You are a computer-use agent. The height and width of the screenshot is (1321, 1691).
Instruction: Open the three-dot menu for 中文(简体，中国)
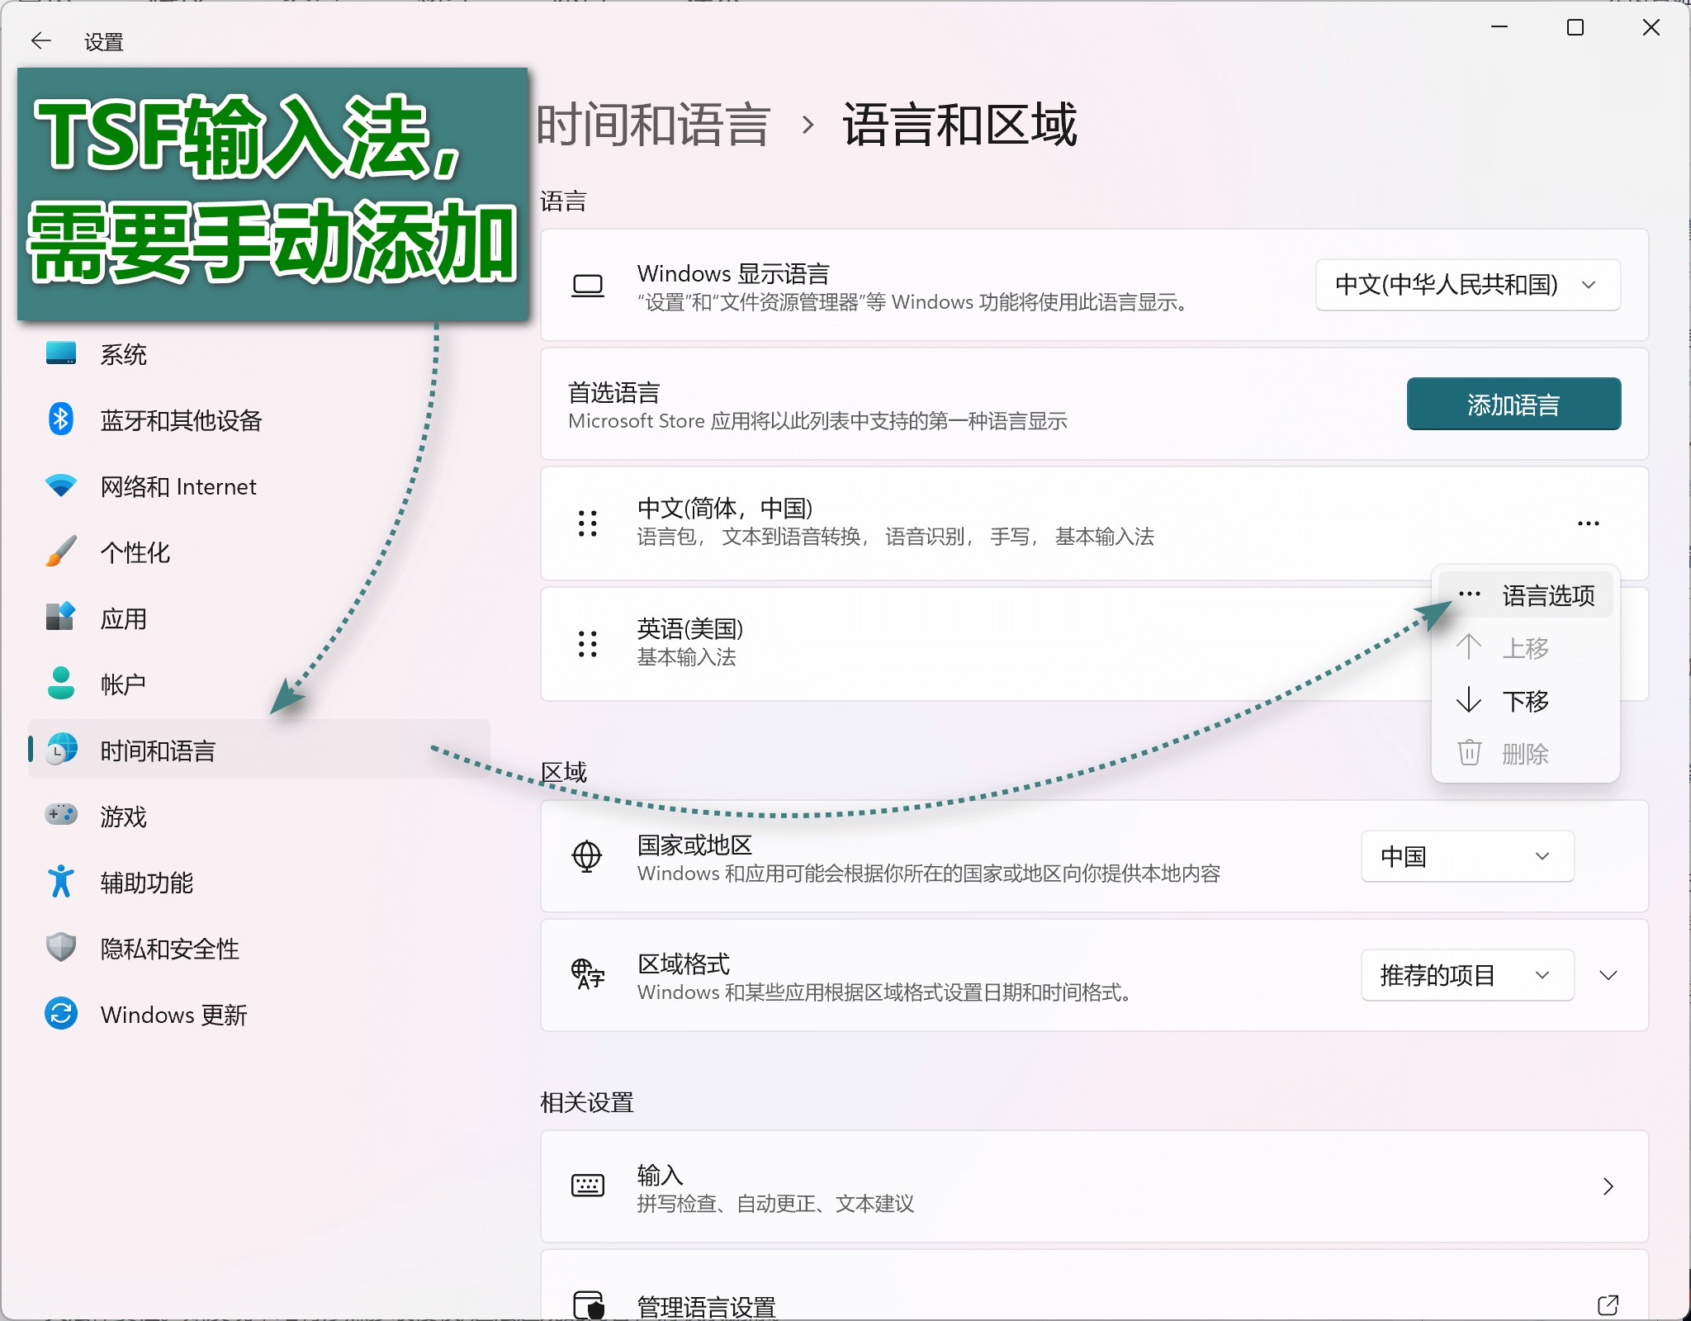pos(1589,523)
